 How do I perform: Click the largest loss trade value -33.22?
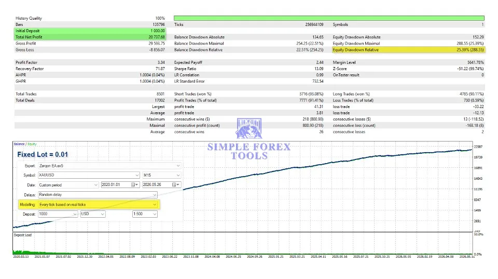[478, 107]
